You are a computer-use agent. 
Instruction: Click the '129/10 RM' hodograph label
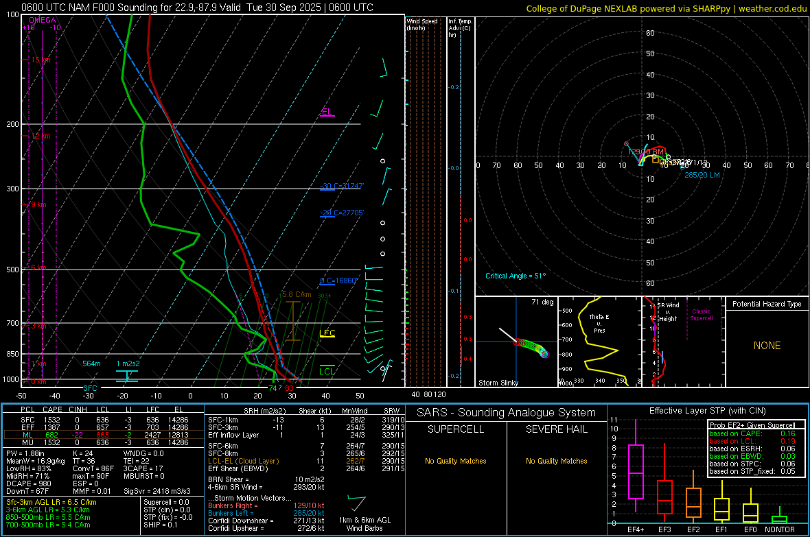(x=646, y=152)
